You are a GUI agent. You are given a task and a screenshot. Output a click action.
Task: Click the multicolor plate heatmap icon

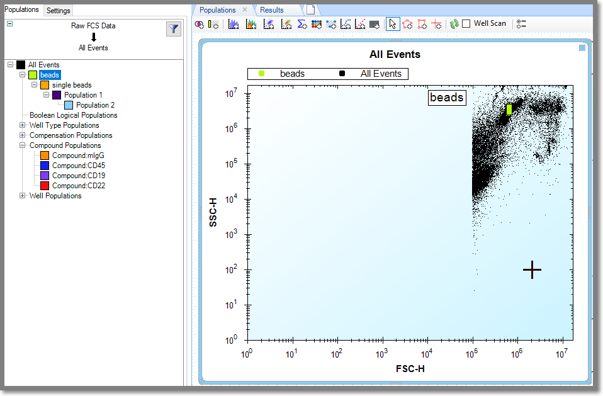(x=317, y=24)
